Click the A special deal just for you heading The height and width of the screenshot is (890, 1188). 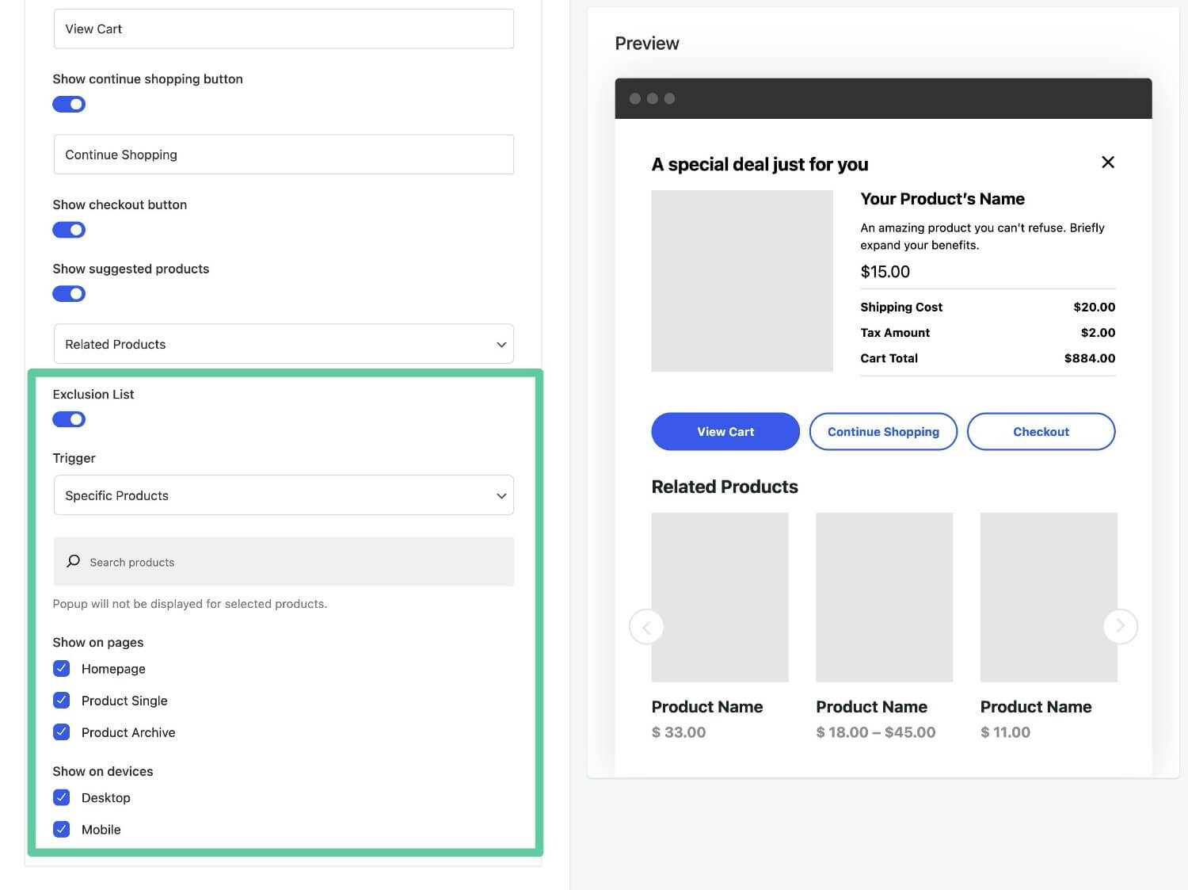[760, 165]
